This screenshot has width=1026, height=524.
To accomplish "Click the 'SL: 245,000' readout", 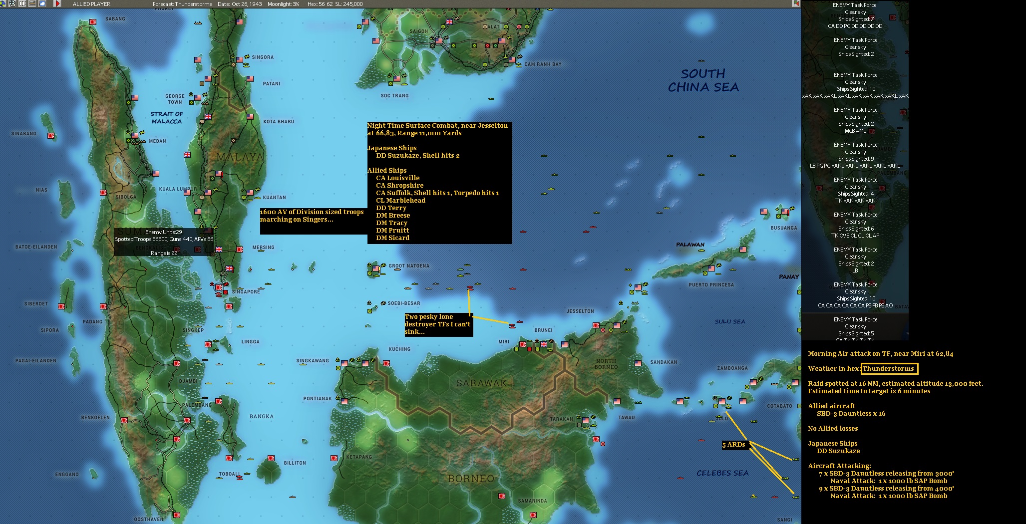I will [348, 4].
